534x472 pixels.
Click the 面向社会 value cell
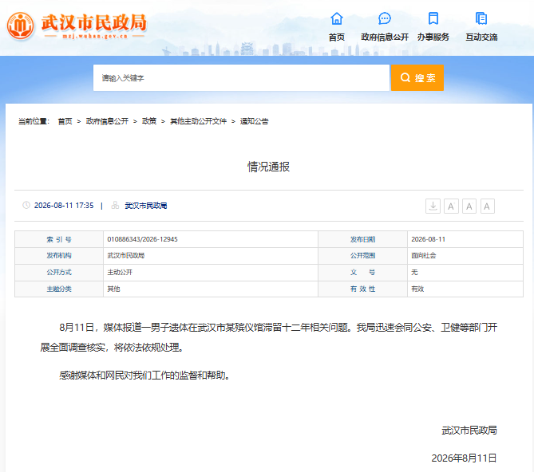(x=465, y=256)
